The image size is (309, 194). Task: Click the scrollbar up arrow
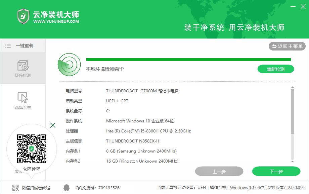point(293,87)
